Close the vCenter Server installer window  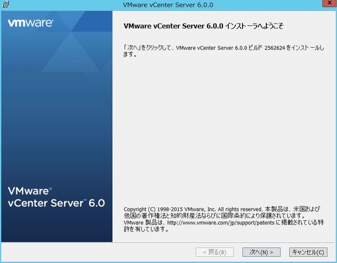(330, 3)
